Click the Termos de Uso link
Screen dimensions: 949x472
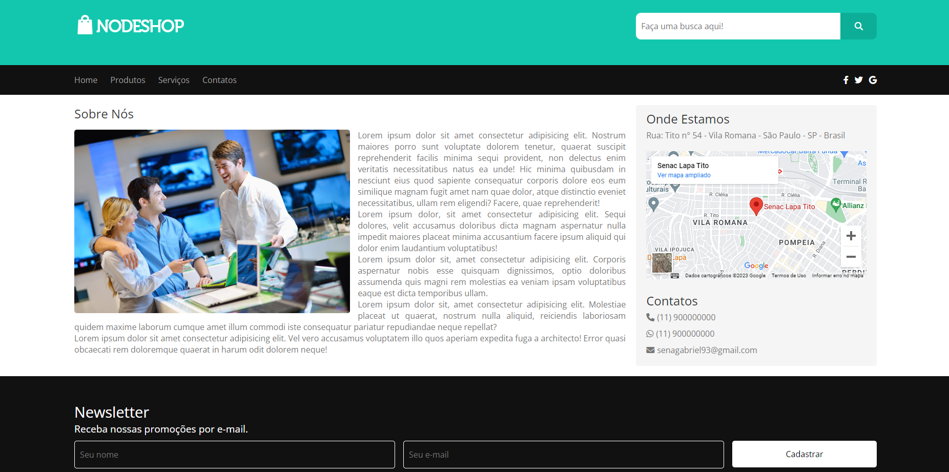pyautogui.click(x=788, y=275)
